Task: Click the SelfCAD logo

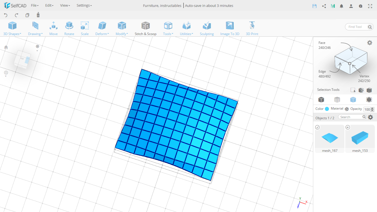Action: click(15, 6)
